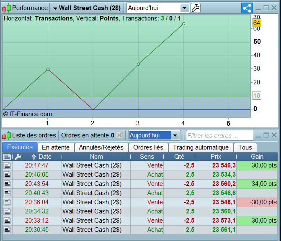Click the Sens column header

(x=147, y=157)
